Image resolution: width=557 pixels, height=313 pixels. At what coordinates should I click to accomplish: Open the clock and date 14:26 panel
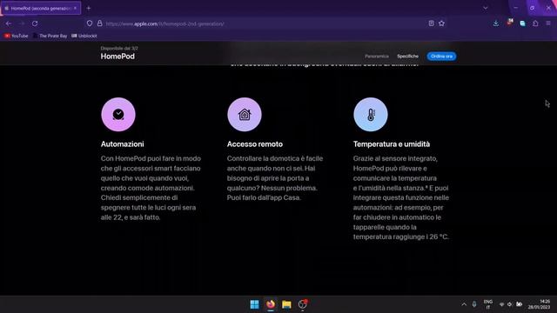(539, 304)
